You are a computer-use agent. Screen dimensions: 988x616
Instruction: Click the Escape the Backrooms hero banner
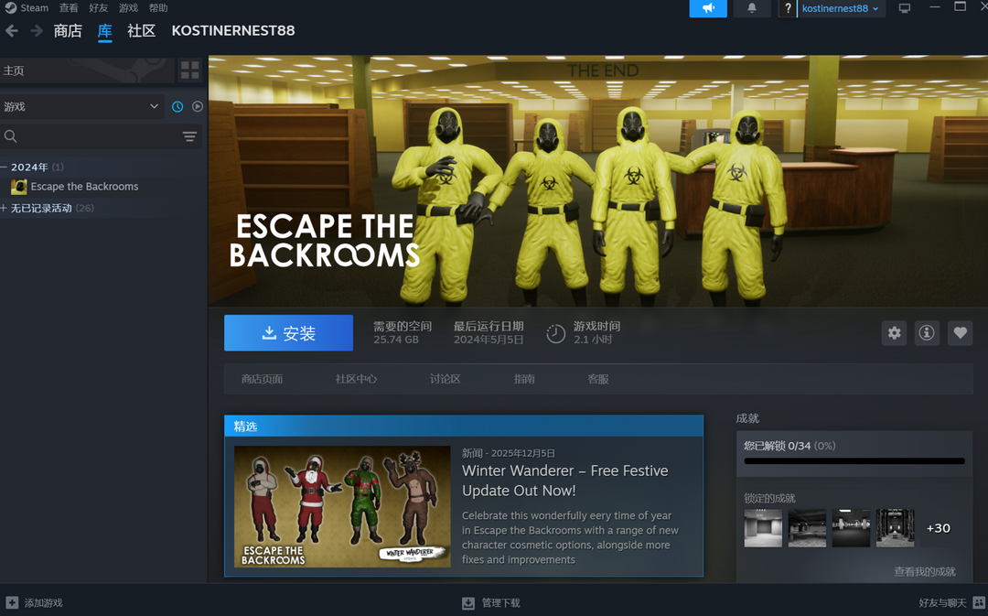(x=598, y=181)
